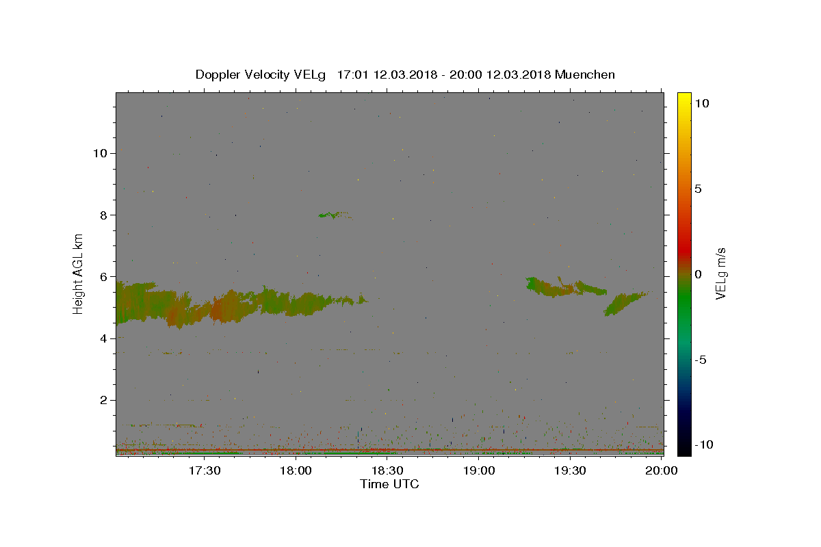Click the 'Time UTC' axis label
The height and width of the screenshot is (547, 821).
click(x=389, y=484)
